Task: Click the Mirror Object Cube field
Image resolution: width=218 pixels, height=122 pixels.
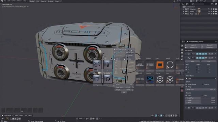Action: coord(201,78)
